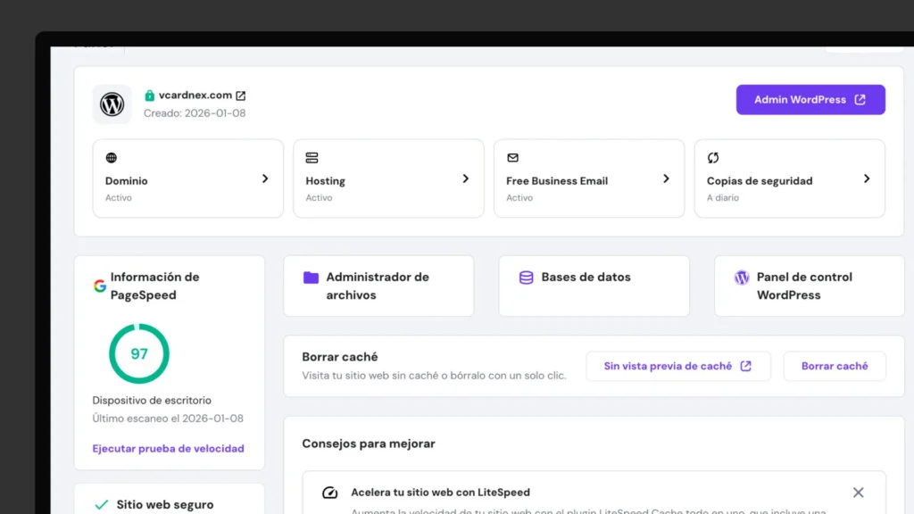Image resolution: width=914 pixels, height=514 pixels.
Task: Expand the Hosting card chevron
Action: click(465, 178)
